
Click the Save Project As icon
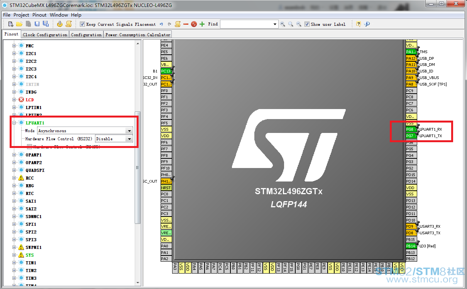tap(46, 24)
